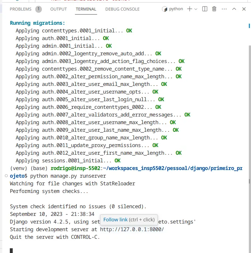Viewport: 251px width, 253px height.
Task: Click the python terminal shell icon
Action: [164, 9]
